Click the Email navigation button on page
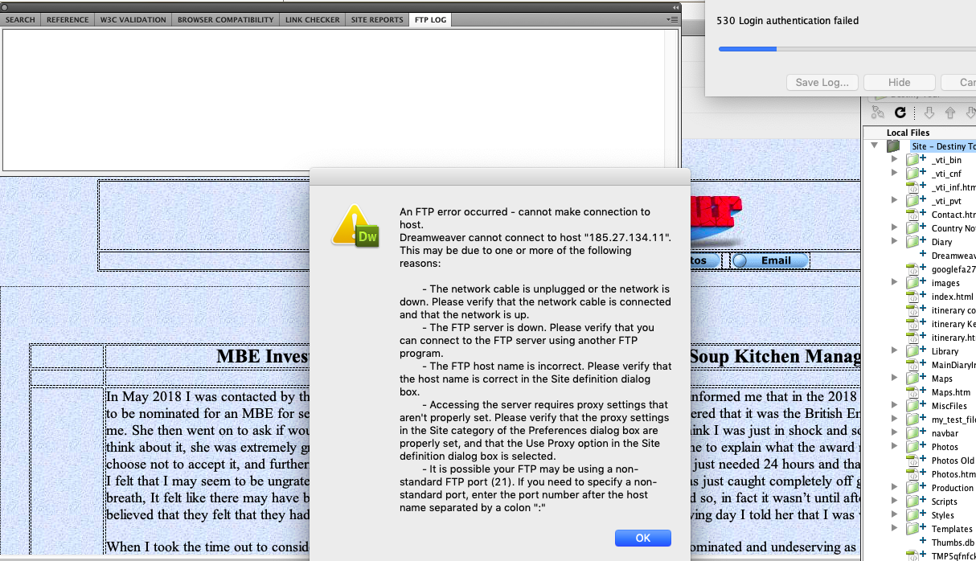The width and height of the screenshot is (976, 561). [770, 260]
